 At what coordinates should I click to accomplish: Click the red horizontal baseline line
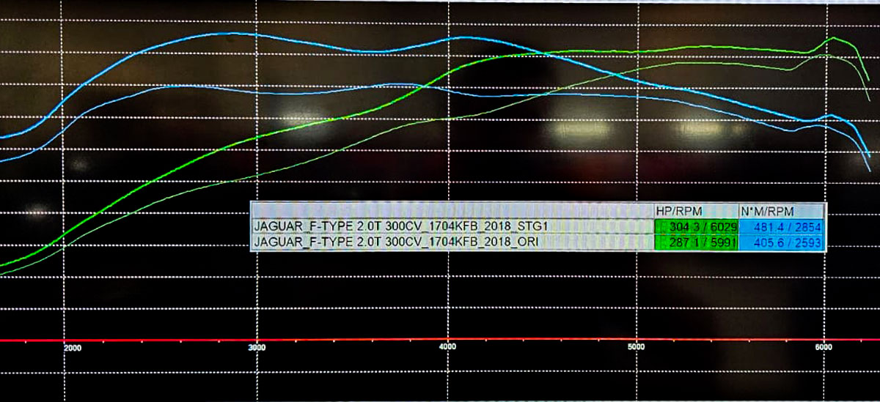click(440, 340)
